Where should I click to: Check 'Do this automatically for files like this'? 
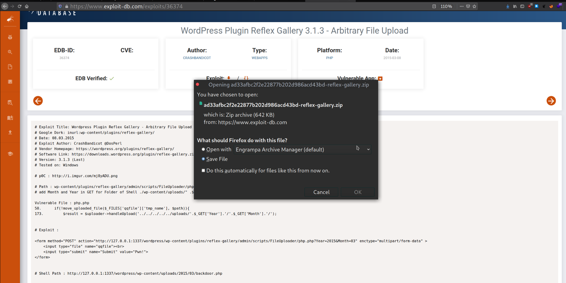(x=203, y=171)
